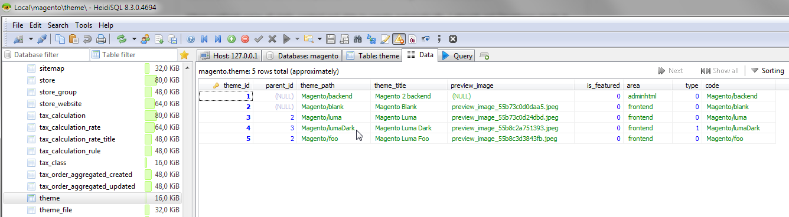Click the Replace text icon
789x217 pixels.
[x=371, y=39]
